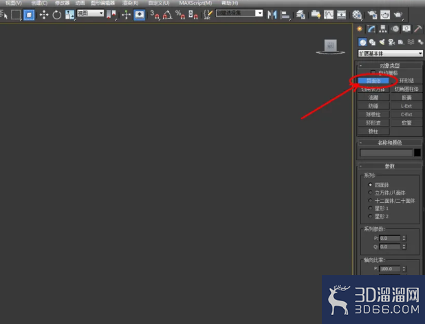Select the 十二面体/二十面体 radio option

[x=370, y=200]
